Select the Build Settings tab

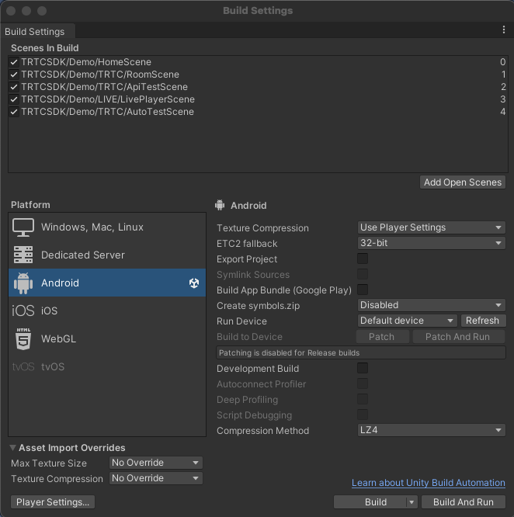coord(35,32)
